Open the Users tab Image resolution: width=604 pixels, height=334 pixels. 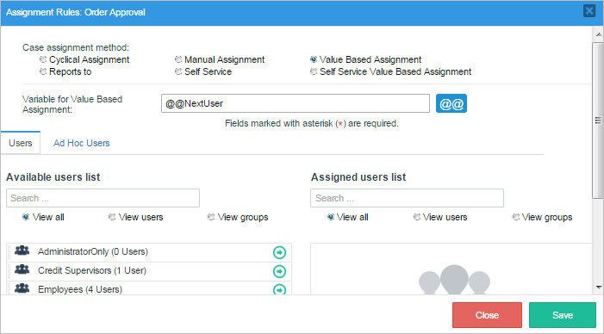[x=21, y=143]
